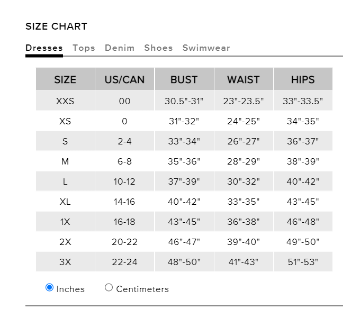Click the XXS size cell
Screen dimensions: 351x309
(x=65, y=101)
